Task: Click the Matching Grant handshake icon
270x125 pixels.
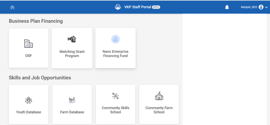Action: tap(72, 39)
